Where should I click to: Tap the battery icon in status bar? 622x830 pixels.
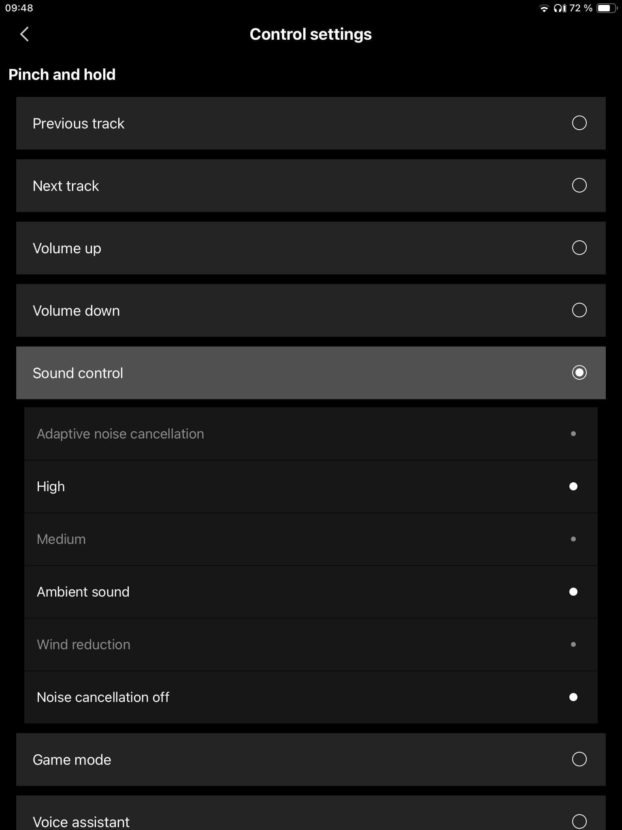click(x=607, y=8)
